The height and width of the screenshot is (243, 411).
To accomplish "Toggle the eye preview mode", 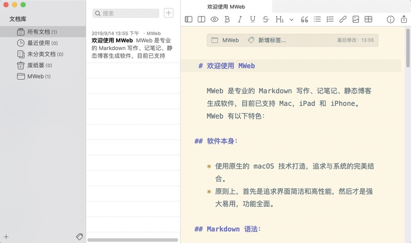I will (x=214, y=20).
